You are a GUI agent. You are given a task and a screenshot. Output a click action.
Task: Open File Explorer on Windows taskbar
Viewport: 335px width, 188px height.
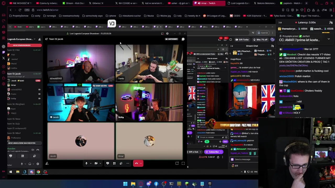(133, 184)
